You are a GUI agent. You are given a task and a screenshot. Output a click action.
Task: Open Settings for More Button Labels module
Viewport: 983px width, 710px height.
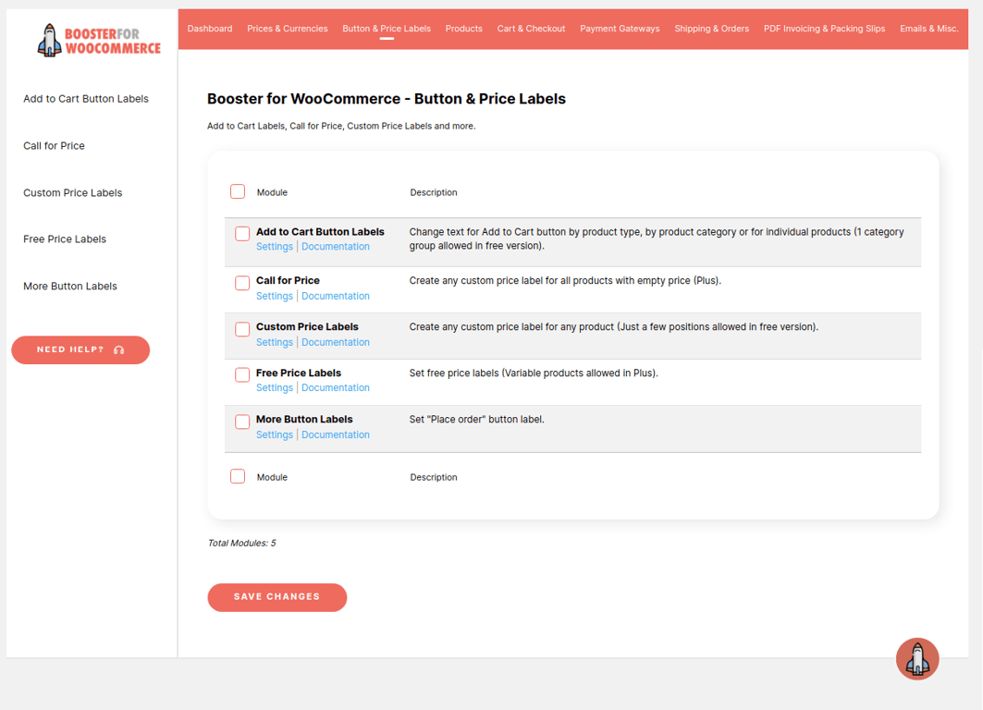pyautogui.click(x=275, y=435)
